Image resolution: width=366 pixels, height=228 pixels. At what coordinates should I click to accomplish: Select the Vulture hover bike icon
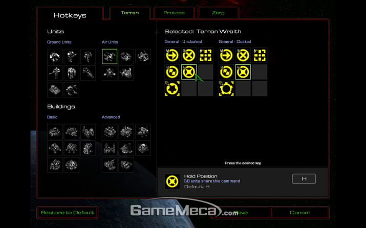pos(88,73)
